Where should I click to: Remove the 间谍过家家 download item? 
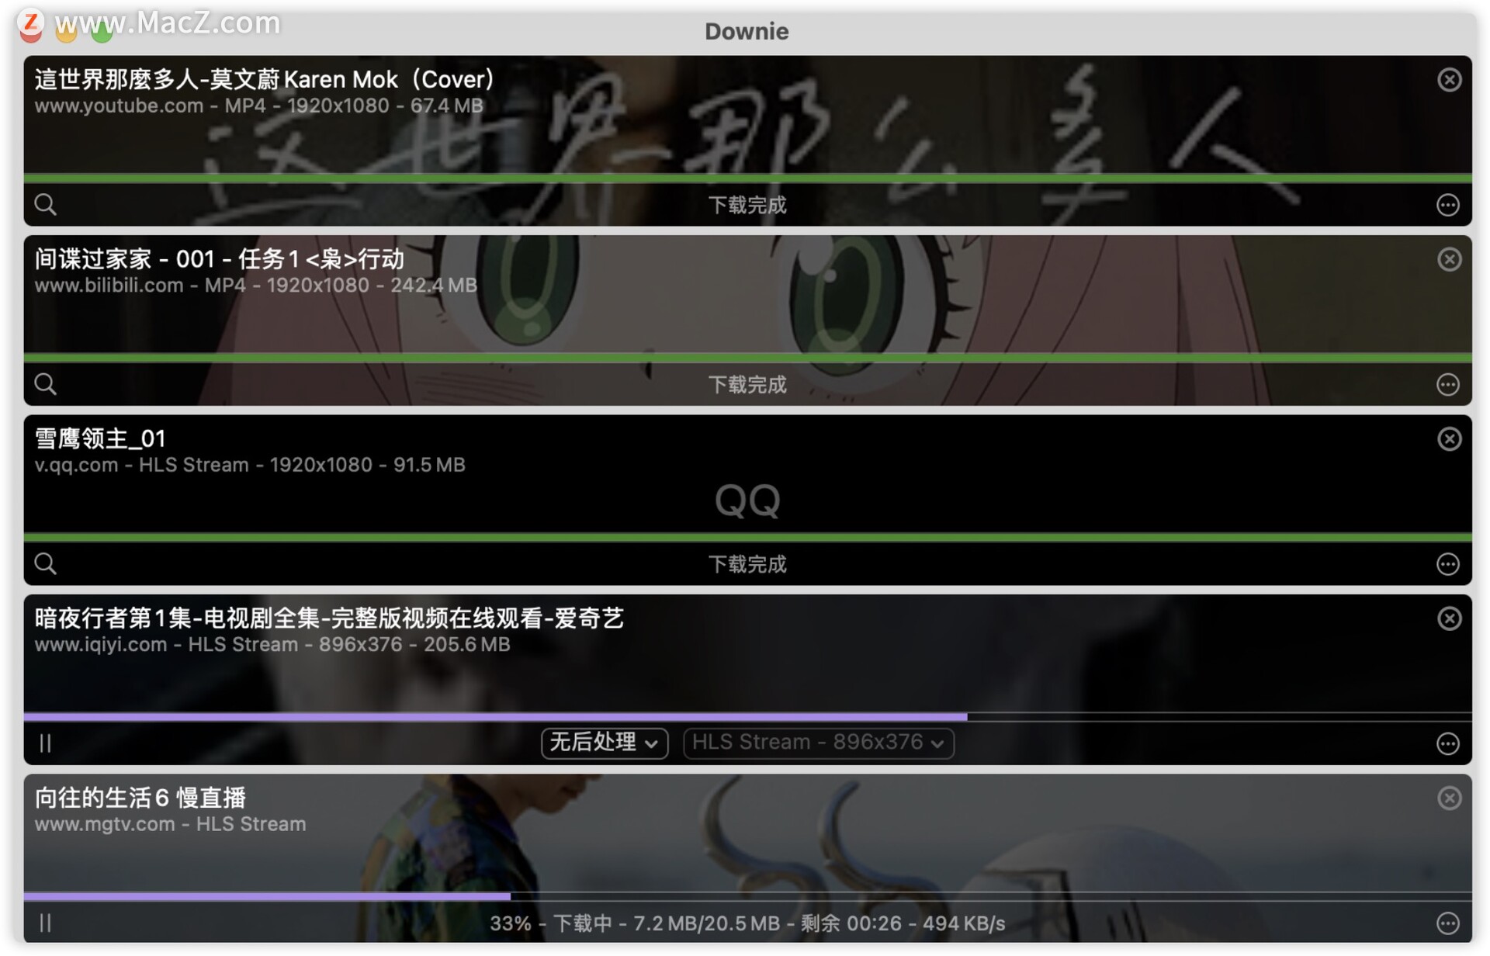[1449, 259]
